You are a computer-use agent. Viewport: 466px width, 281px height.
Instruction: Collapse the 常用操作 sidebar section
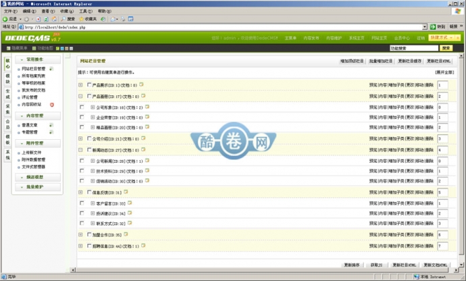pyautogui.click(x=38, y=59)
